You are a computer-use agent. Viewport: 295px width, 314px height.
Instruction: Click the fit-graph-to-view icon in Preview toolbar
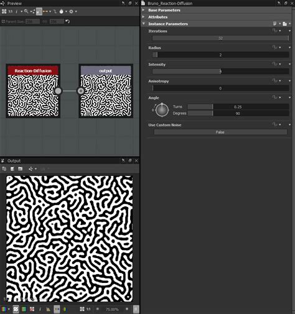[4, 11]
